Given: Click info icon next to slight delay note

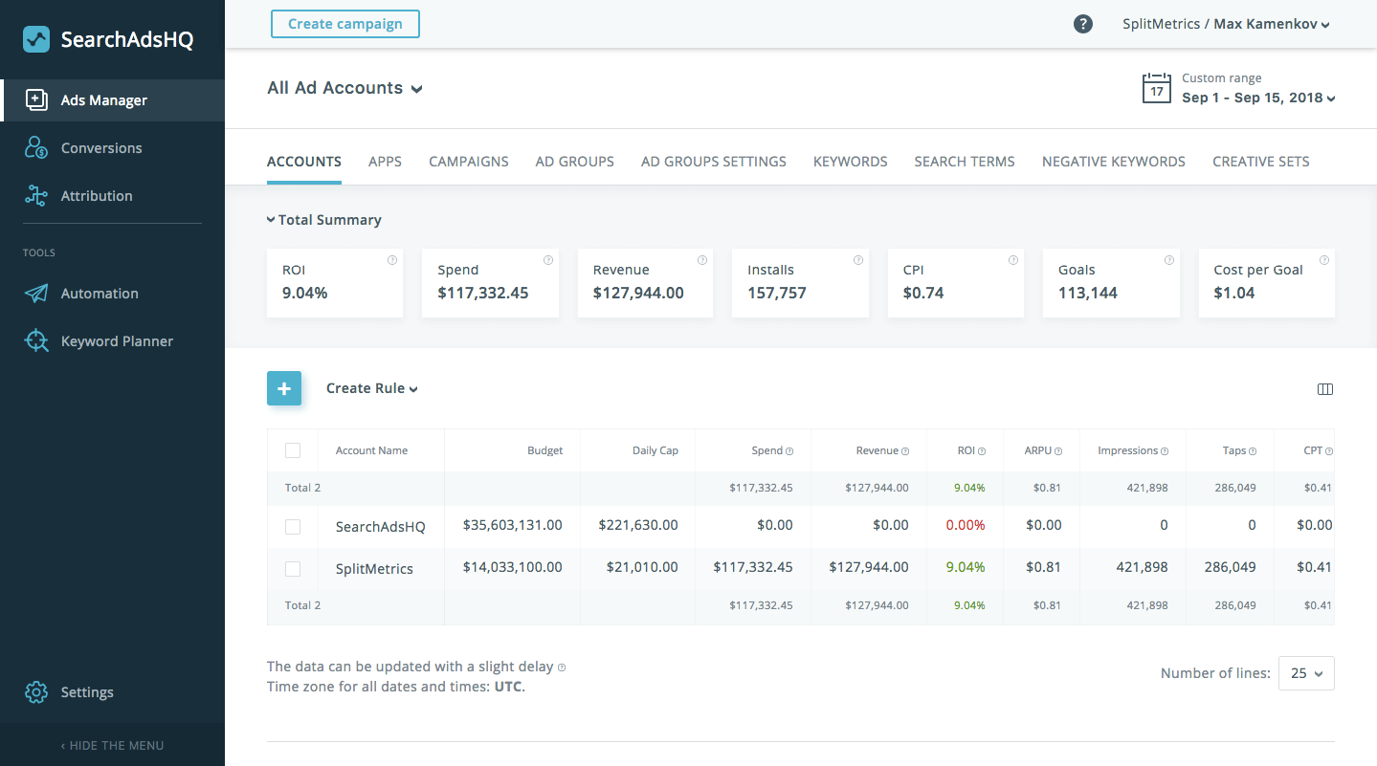Looking at the screenshot, I should pos(562,668).
